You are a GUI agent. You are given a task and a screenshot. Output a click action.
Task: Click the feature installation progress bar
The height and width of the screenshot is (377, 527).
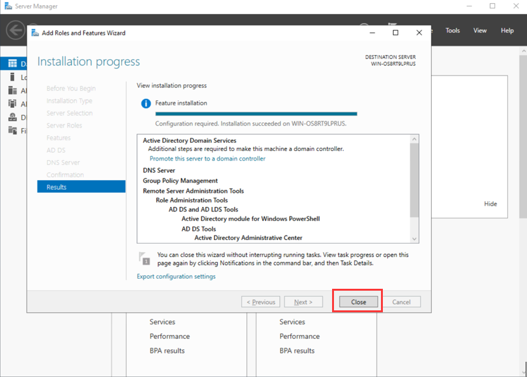256,114
